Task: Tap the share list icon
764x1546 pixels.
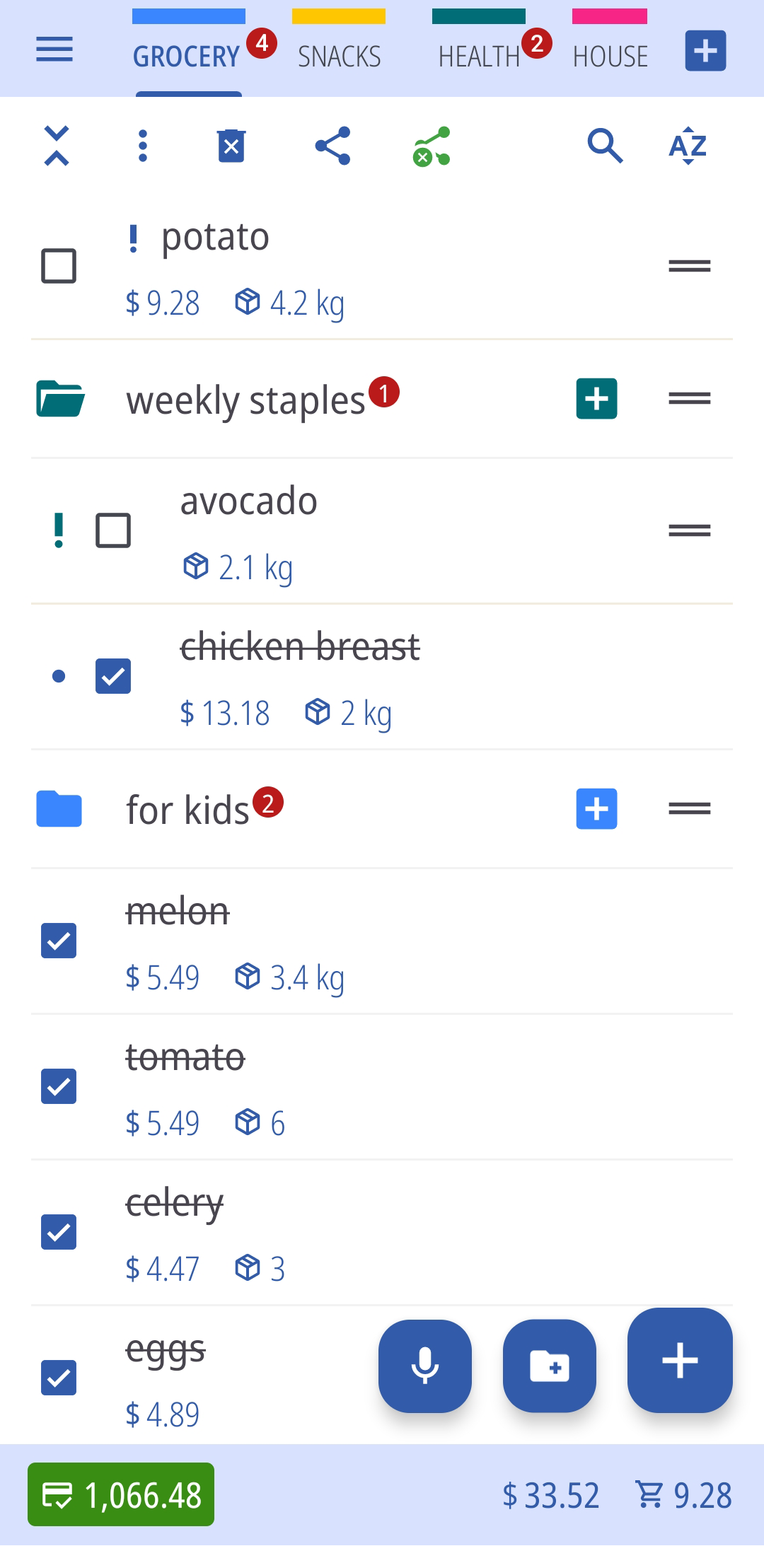Action: tap(332, 146)
